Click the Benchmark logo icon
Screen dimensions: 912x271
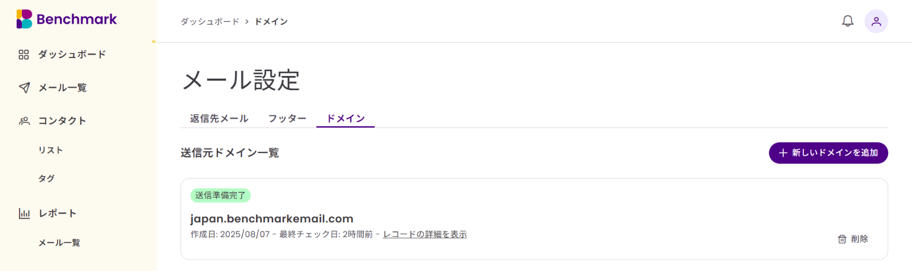tap(24, 19)
